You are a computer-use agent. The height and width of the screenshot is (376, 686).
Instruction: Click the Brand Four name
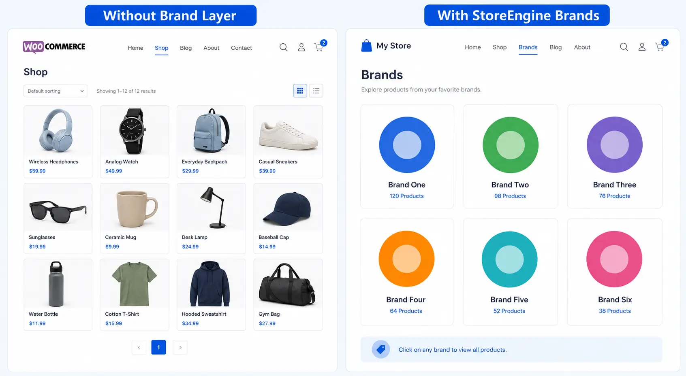406,300
